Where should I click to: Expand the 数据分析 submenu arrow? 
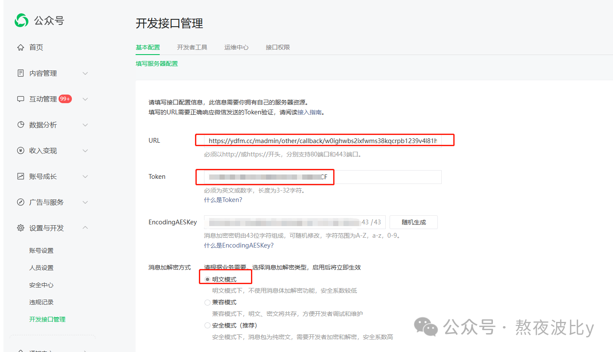[x=85, y=125]
